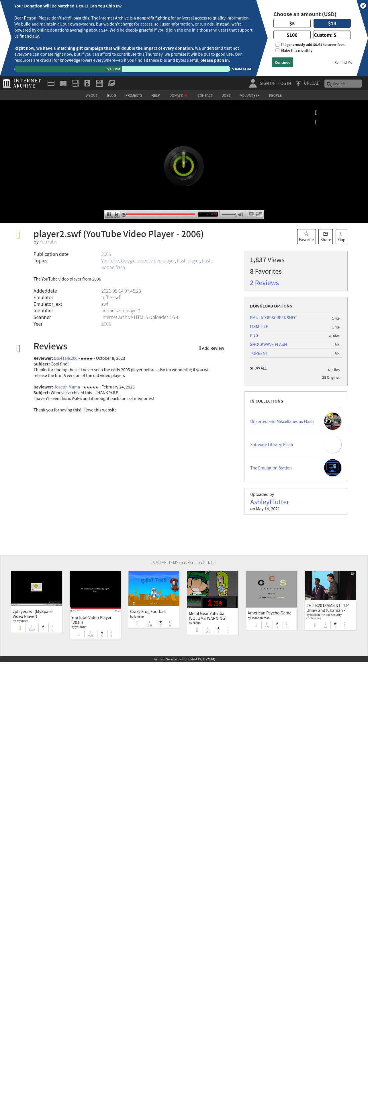Open the Texts book icon
The image size is (368, 1106).
63,83
